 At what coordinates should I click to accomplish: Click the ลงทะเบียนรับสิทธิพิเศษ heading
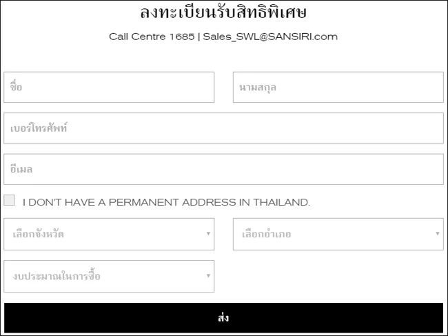coord(223,12)
